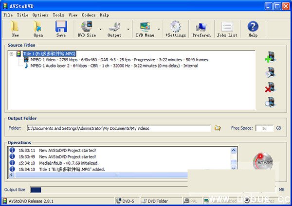The width and height of the screenshot is (292, 206).
Task: Remove title with the red X film icon
Action: 270,87
